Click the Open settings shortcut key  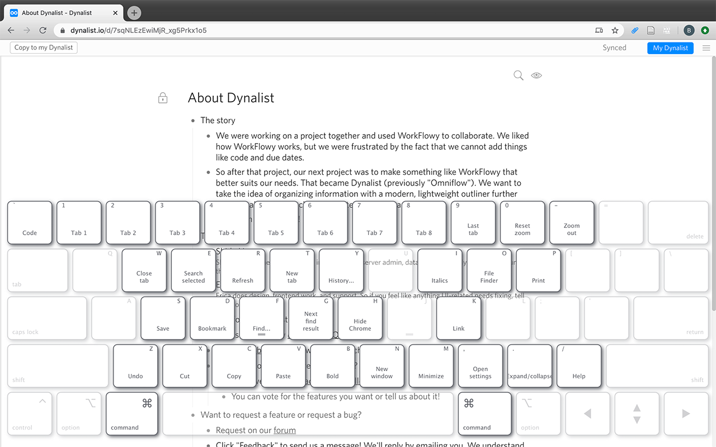pyautogui.click(x=480, y=366)
